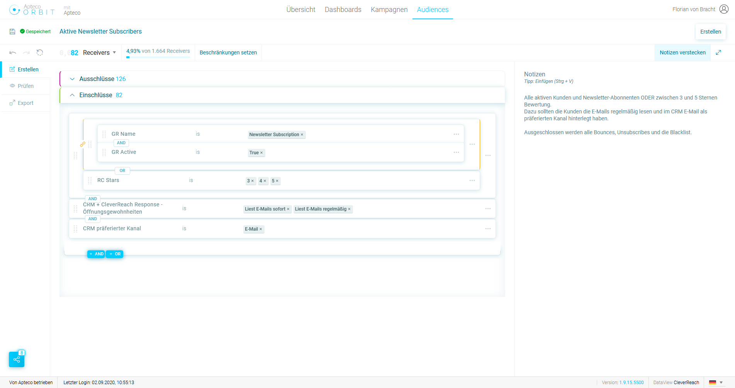Click the Erstellen button at top right
Image resolution: width=735 pixels, height=388 pixels.
tap(711, 32)
